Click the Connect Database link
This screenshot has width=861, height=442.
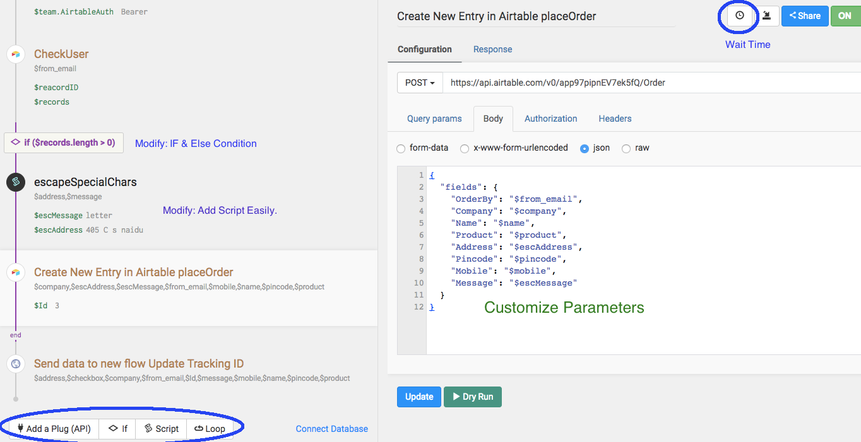pos(332,429)
